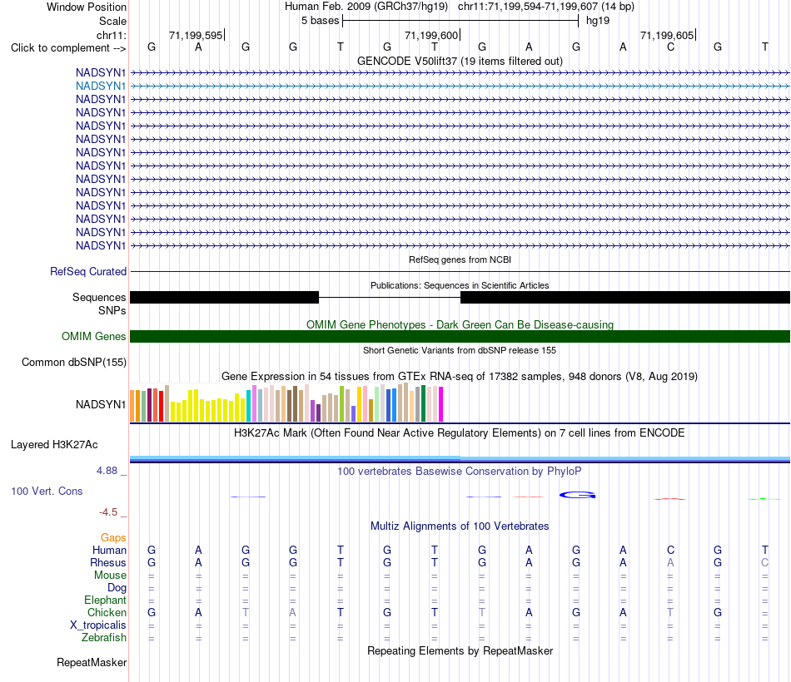Image resolution: width=791 pixels, height=682 pixels.
Task: Open Repeating Elements by RepeatMasker title
Action: 460,650
